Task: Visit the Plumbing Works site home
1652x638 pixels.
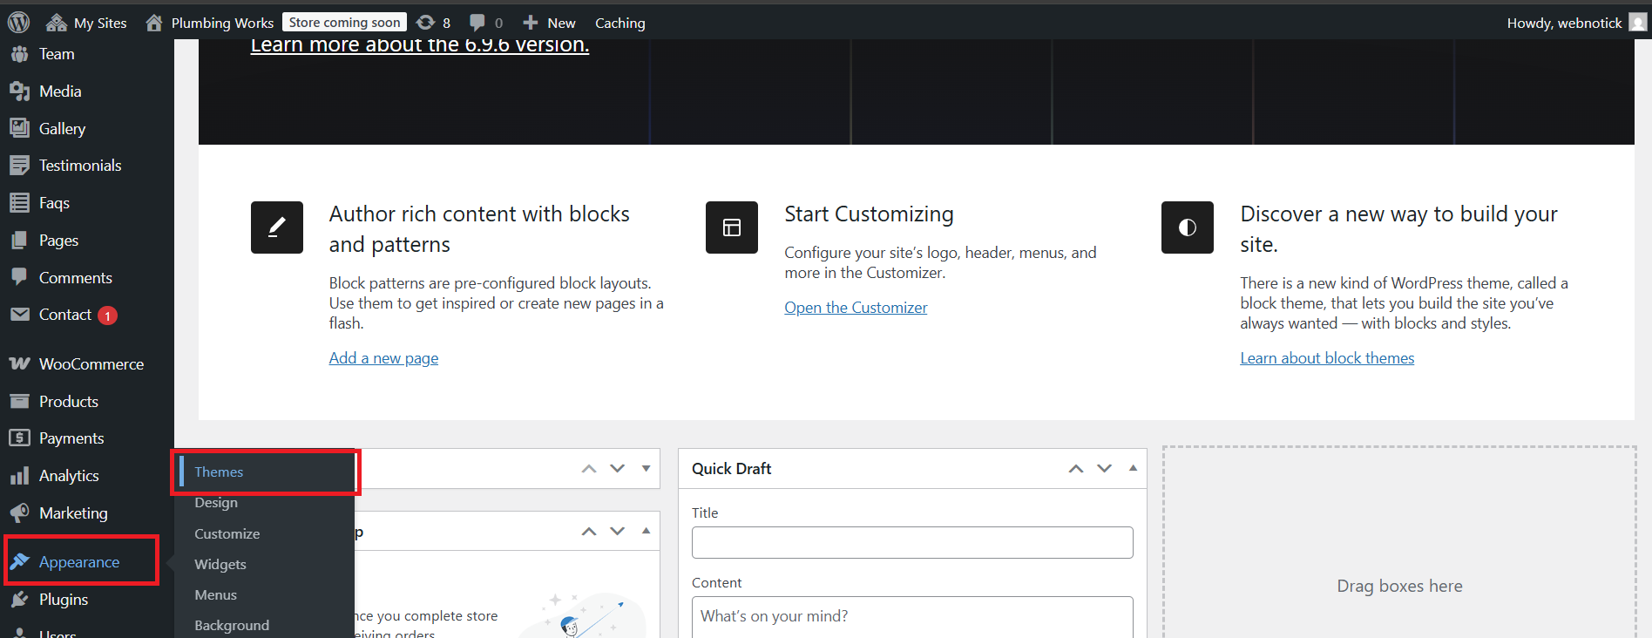Action: tap(209, 23)
